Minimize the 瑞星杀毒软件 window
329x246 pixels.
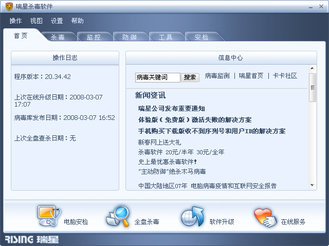coord(310,7)
